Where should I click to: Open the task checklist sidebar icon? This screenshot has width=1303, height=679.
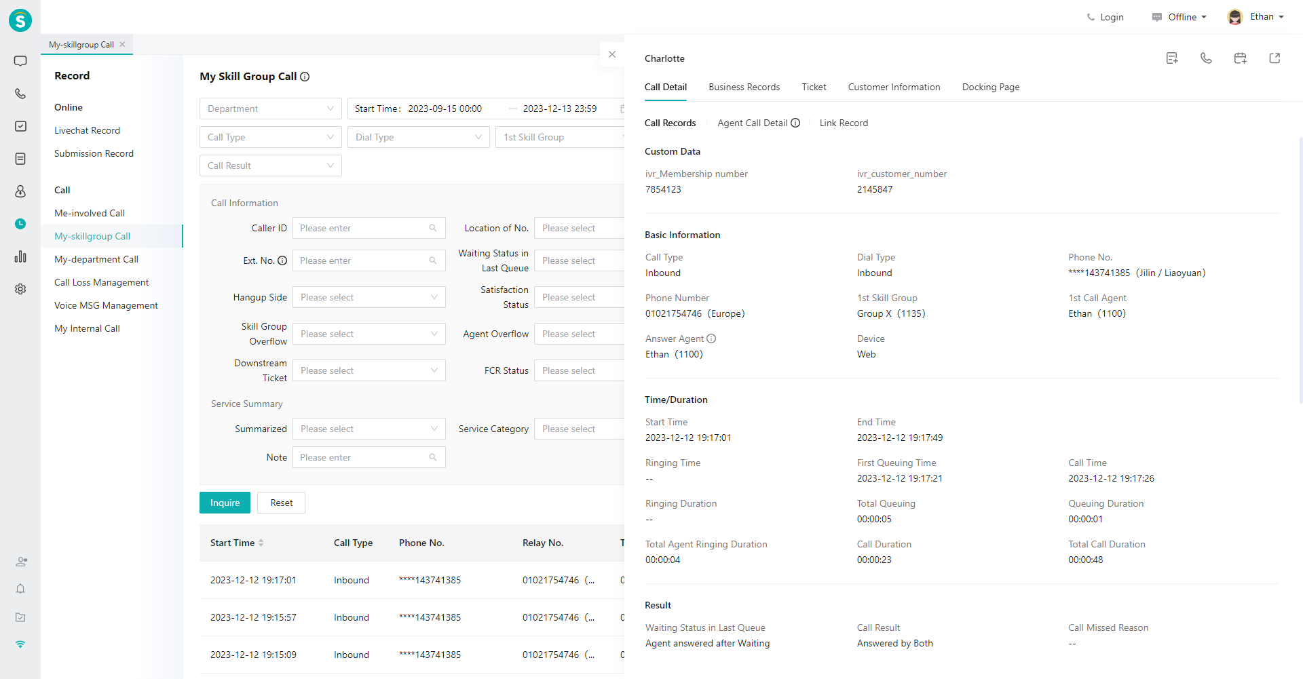pyautogui.click(x=20, y=126)
